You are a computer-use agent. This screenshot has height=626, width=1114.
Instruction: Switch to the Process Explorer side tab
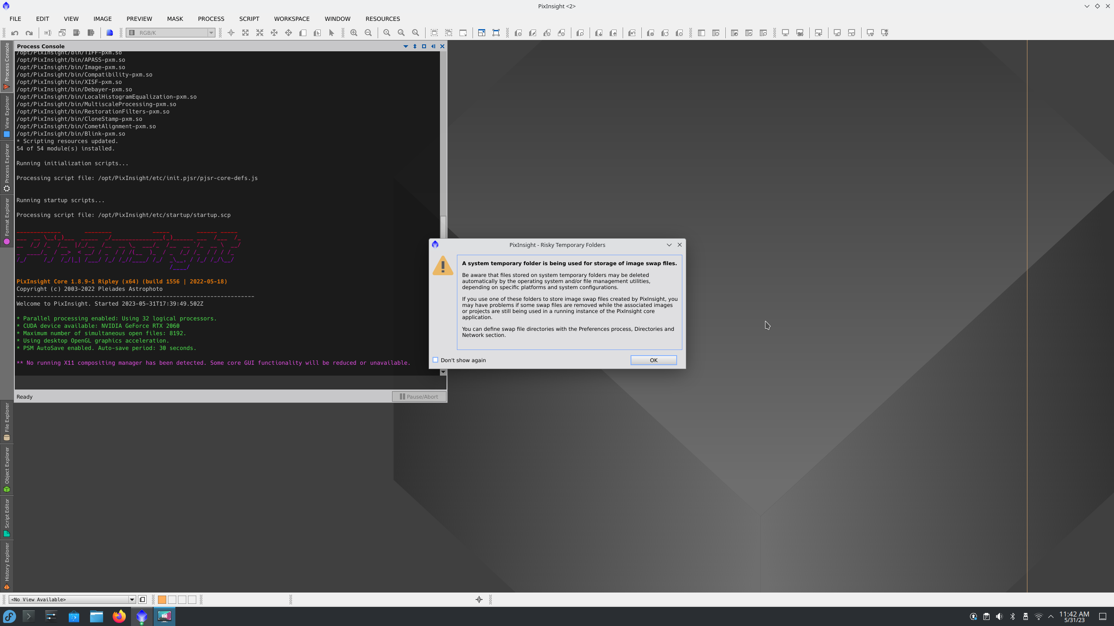click(7, 167)
